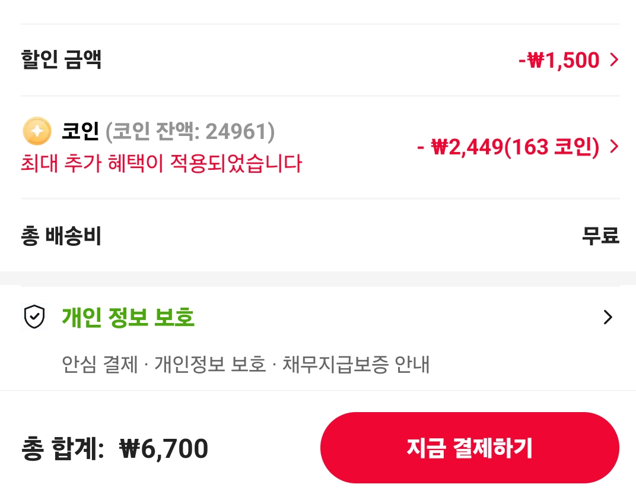Tap the 총 배송비 label

[61, 236]
